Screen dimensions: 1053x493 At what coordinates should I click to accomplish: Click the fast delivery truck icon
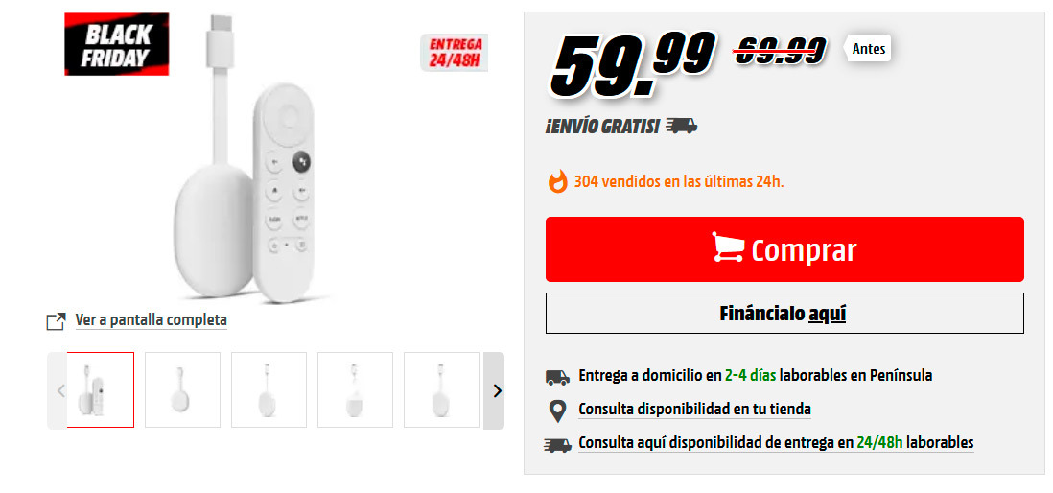point(557,445)
